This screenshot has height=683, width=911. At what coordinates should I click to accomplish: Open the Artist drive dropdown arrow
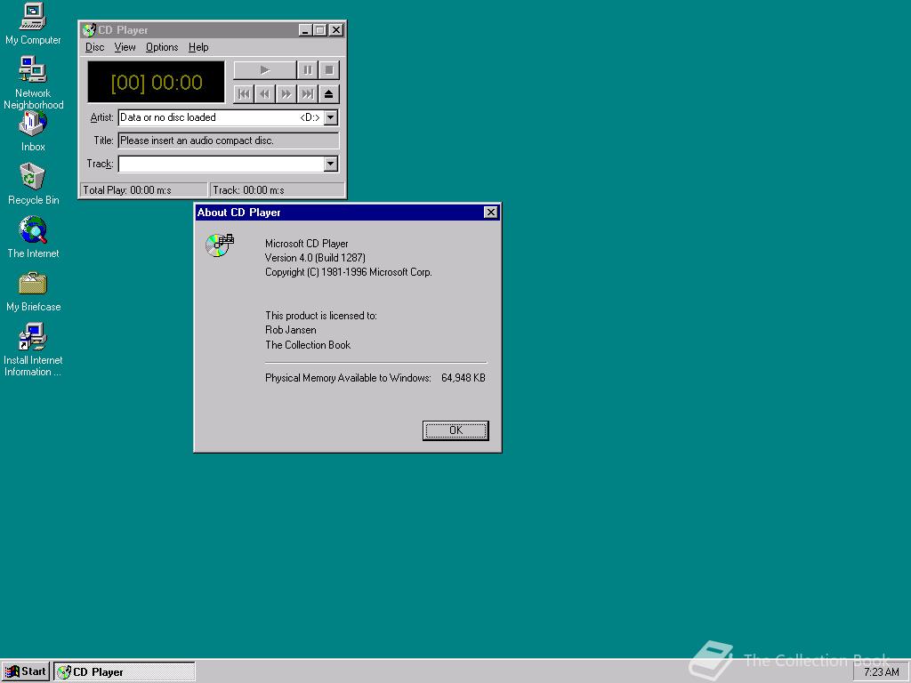click(x=331, y=117)
